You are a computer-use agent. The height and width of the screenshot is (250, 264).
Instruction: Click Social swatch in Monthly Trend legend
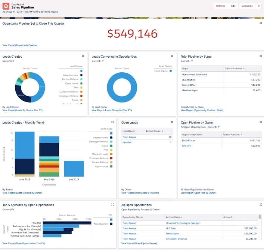[111, 146]
